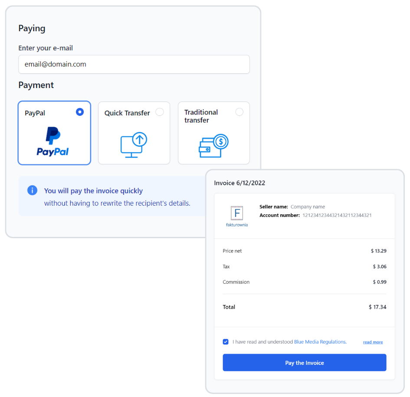Click the Invoice 6/12/2022 heading
The width and height of the screenshot is (410, 397).
(239, 183)
